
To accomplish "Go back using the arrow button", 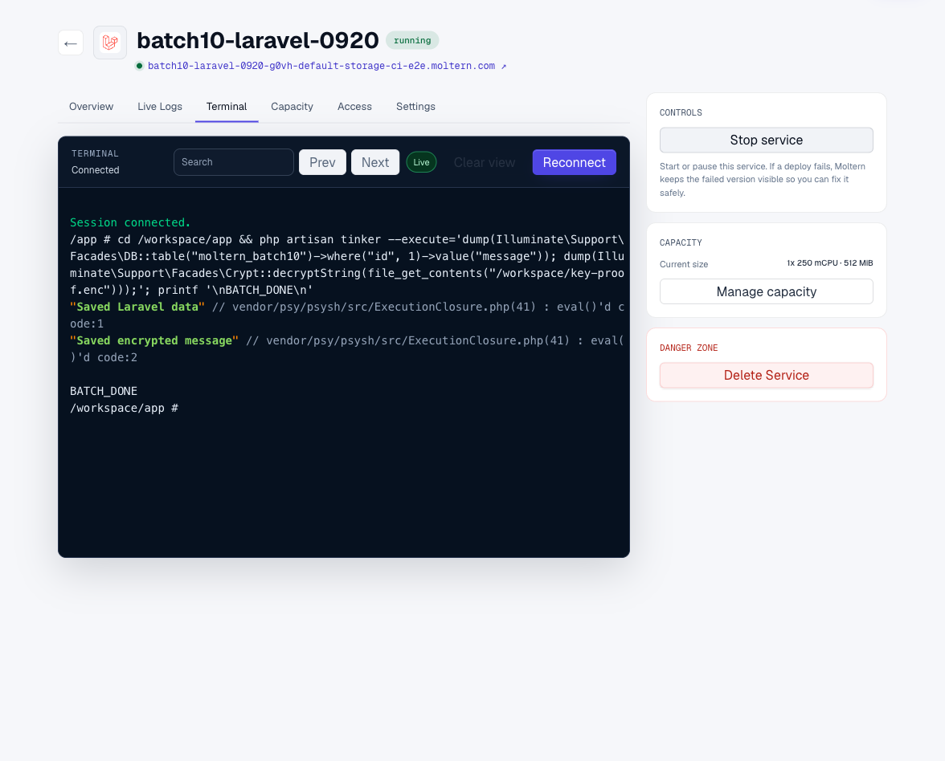I will 71,43.
